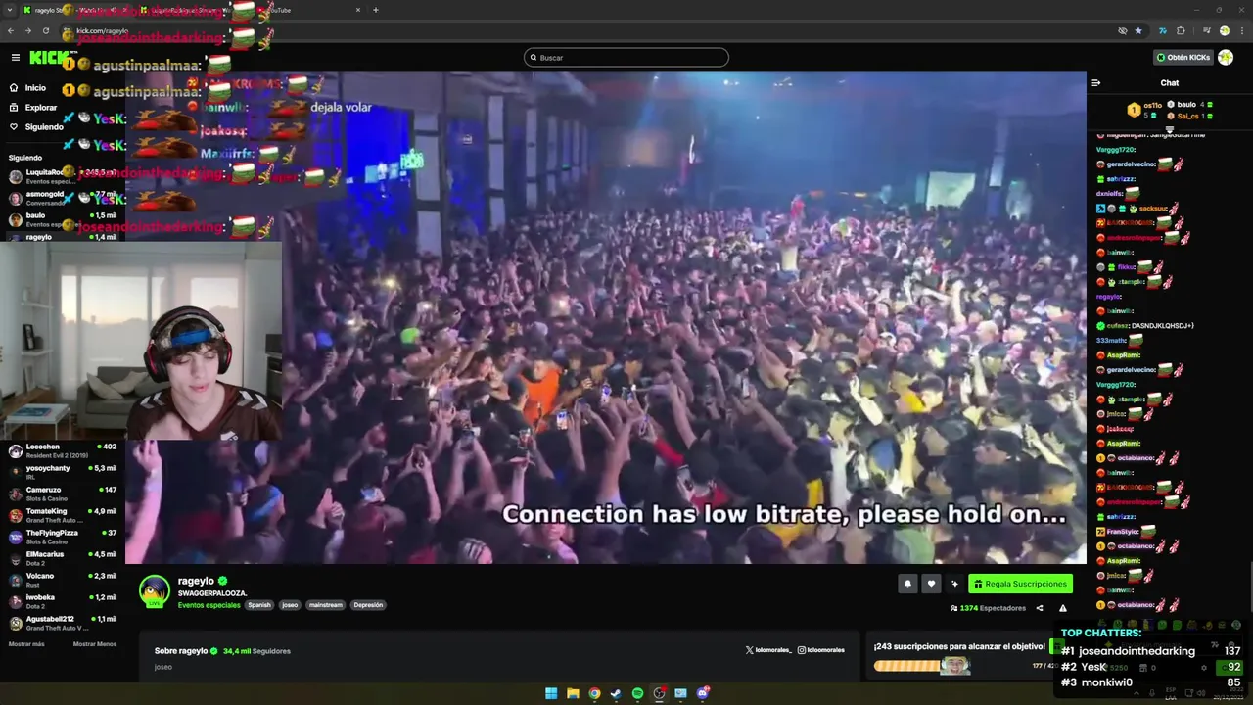This screenshot has width=1253, height=705.
Task: Open the Kick profile avatar at top right
Action: tap(1226, 58)
